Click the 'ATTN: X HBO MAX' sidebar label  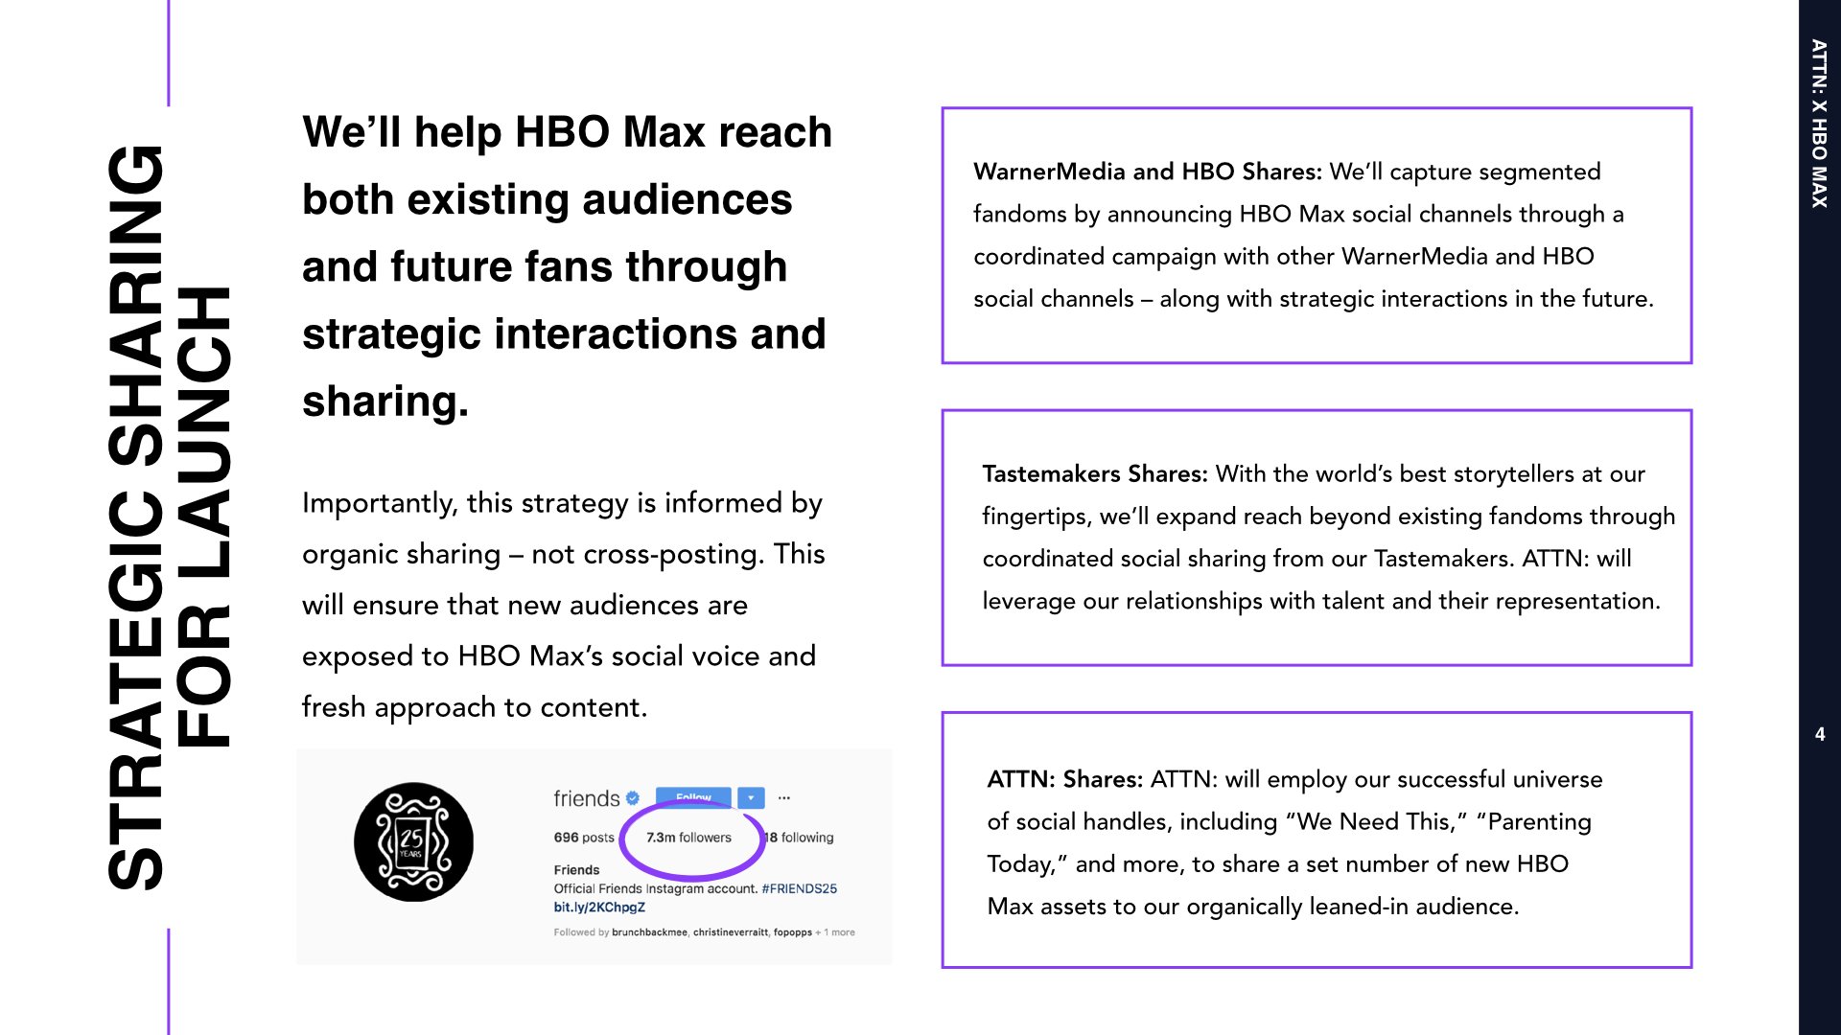(x=1819, y=124)
